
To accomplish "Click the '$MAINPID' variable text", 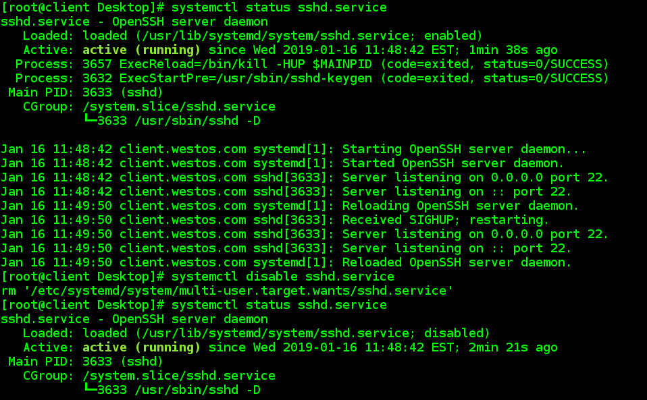I will [x=342, y=64].
